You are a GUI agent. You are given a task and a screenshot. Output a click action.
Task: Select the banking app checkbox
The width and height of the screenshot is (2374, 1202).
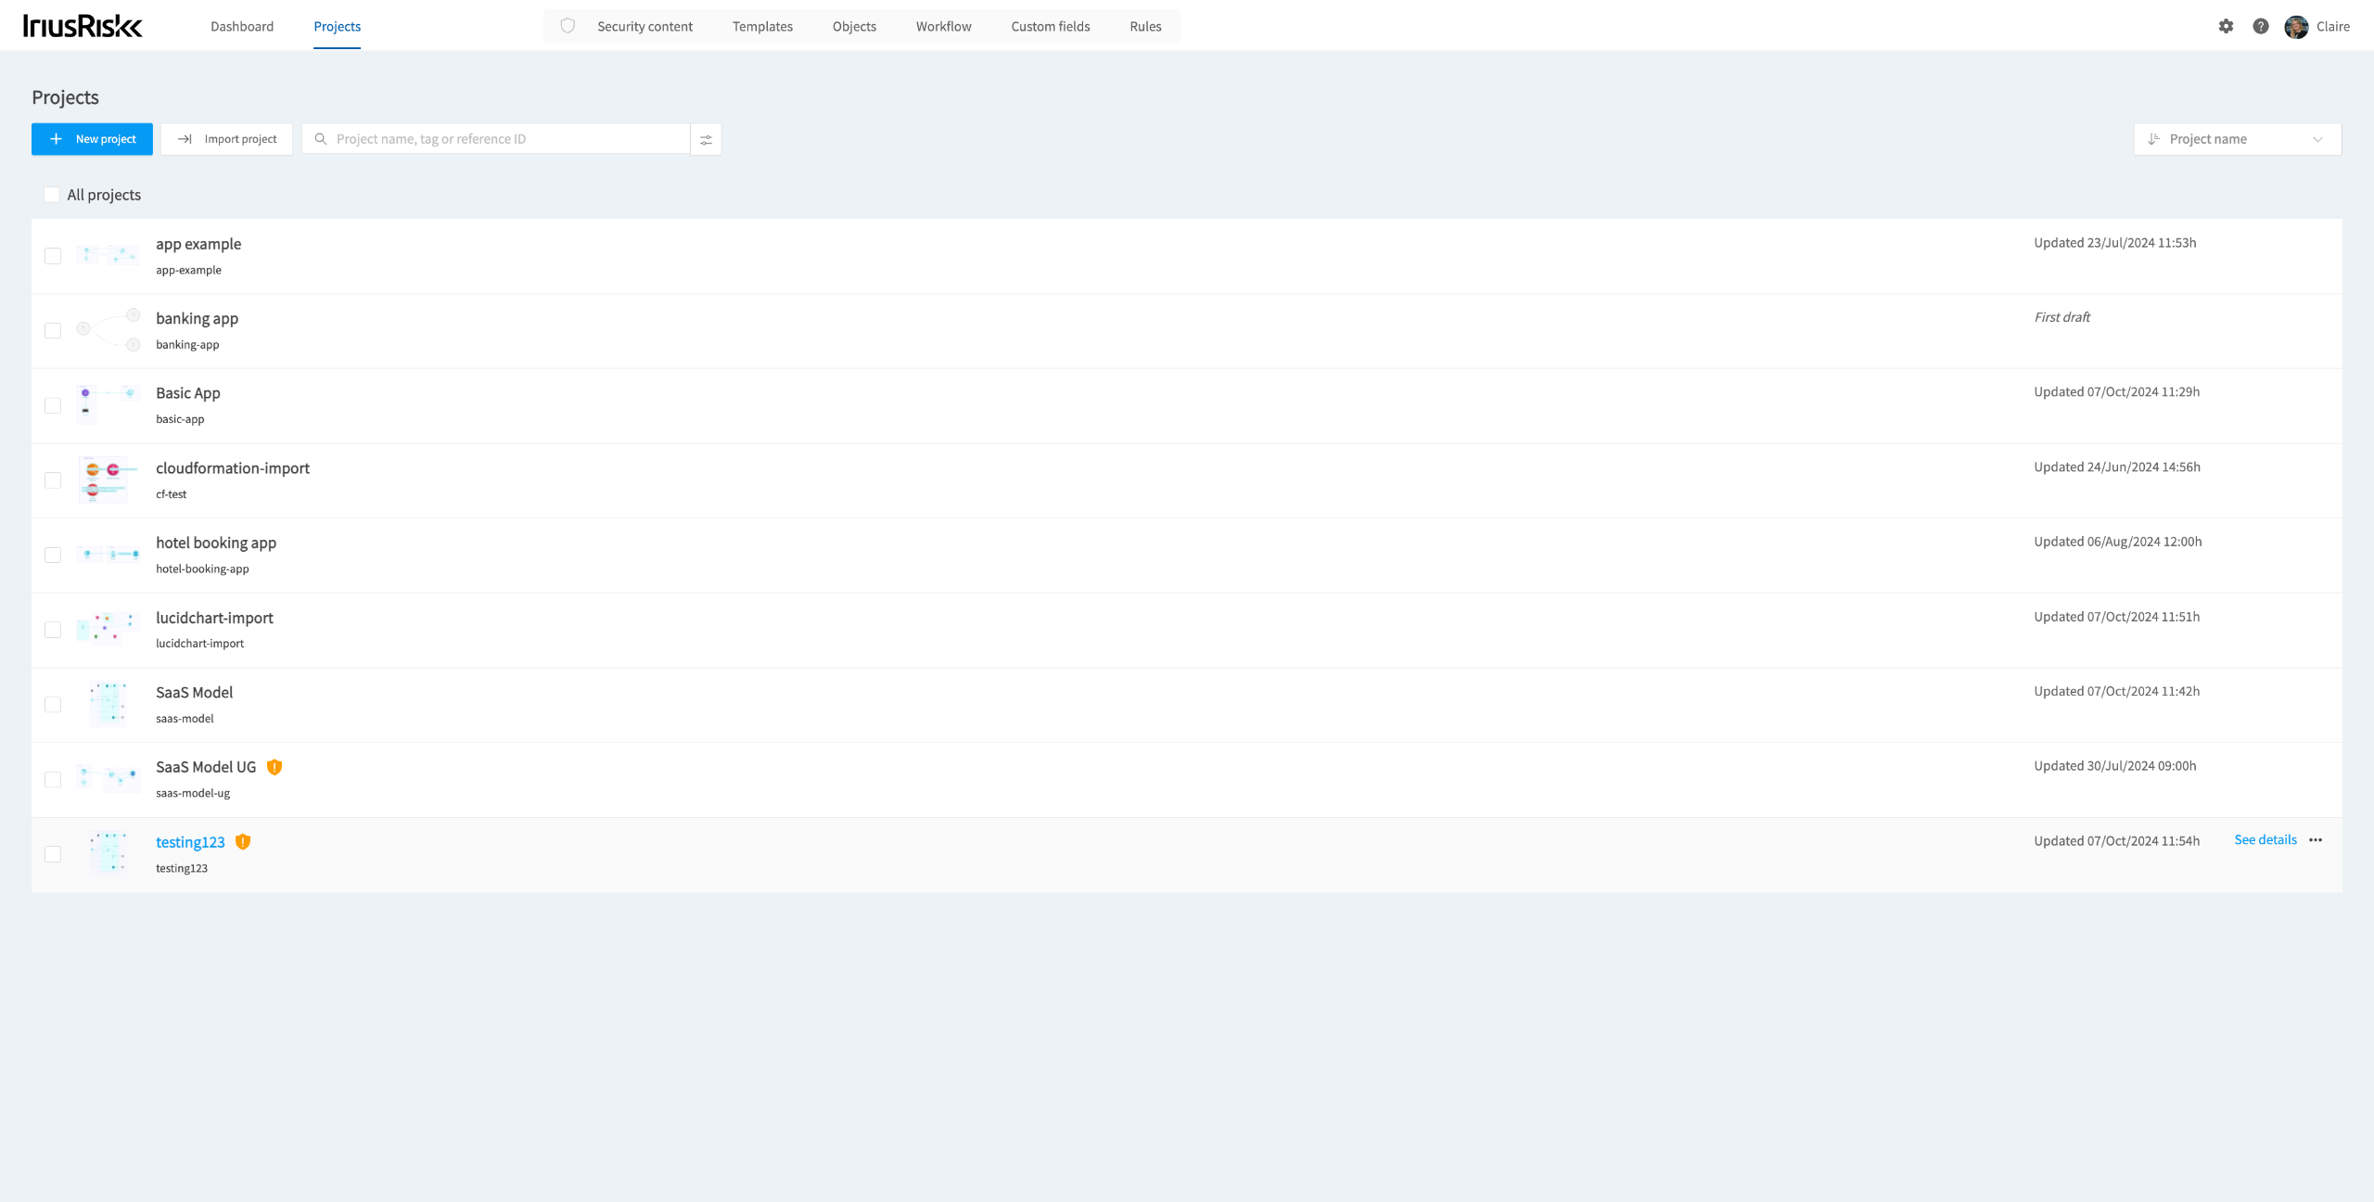[x=53, y=331]
